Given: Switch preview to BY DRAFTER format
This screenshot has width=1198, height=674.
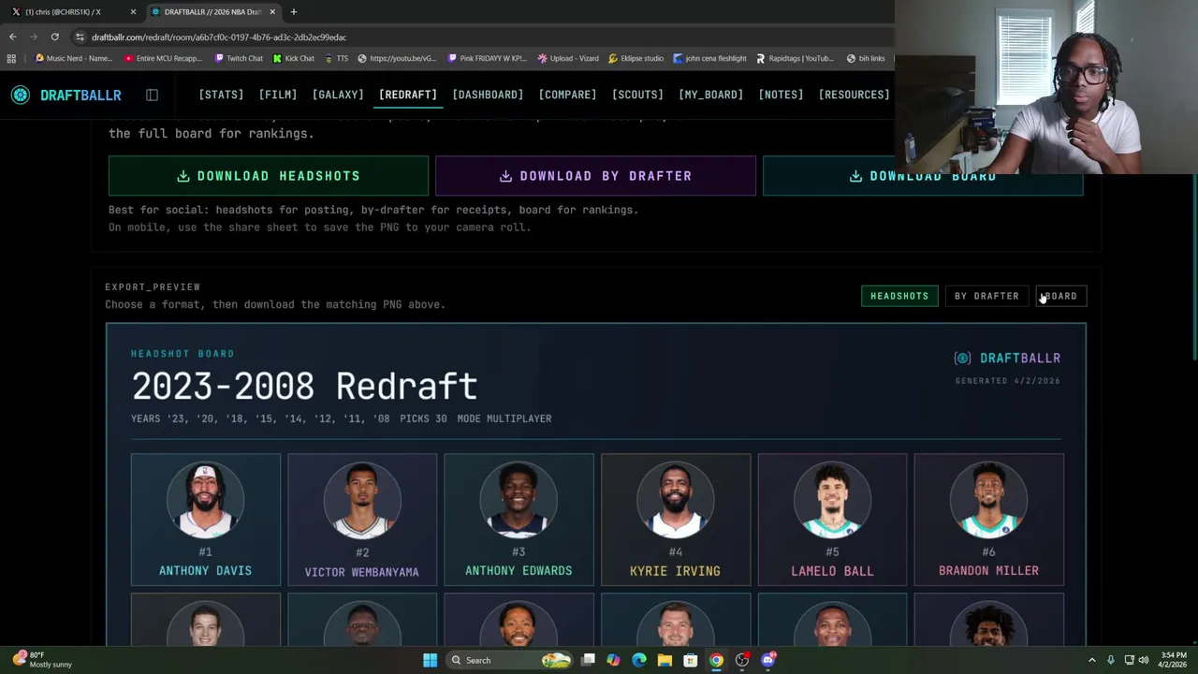Looking at the screenshot, I should click(986, 296).
